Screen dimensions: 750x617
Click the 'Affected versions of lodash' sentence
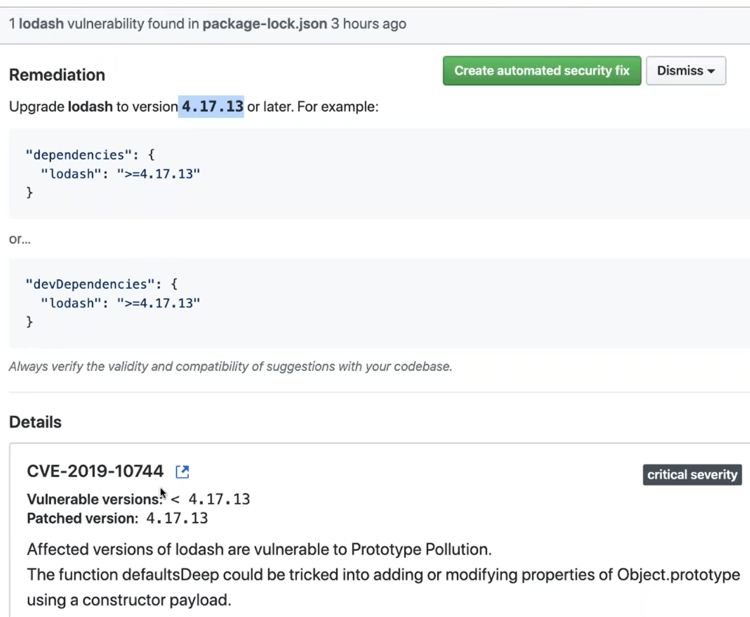(259, 550)
